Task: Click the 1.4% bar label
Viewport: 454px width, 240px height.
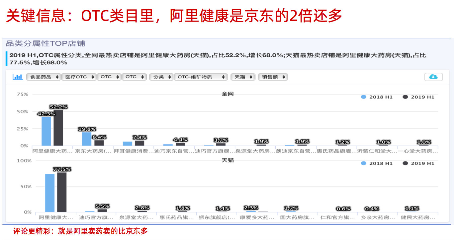Action: tap(223, 209)
